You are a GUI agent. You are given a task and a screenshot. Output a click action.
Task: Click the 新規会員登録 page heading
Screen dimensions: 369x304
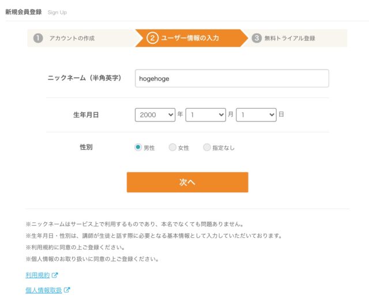pos(23,12)
